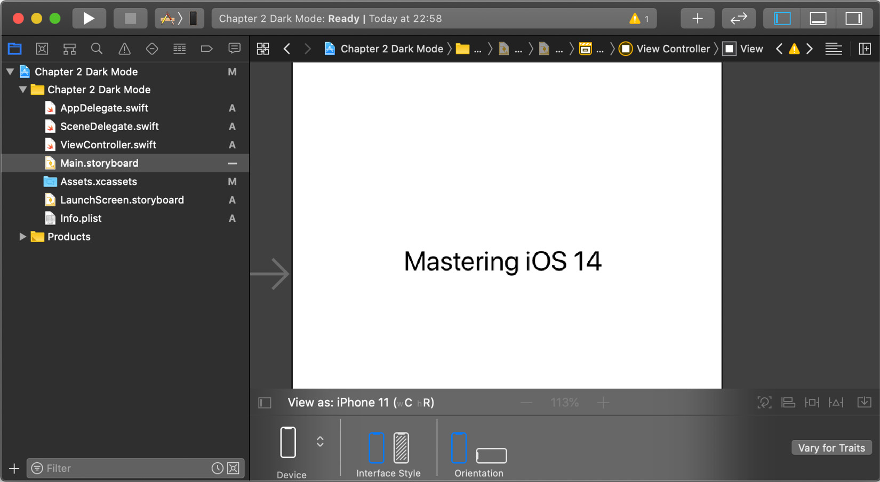Show the Issue navigator tab
This screenshot has height=482, width=880.
(x=124, y=49)
